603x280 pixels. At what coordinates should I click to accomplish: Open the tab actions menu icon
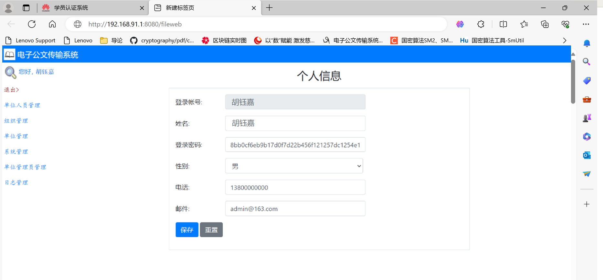[26, 8]
